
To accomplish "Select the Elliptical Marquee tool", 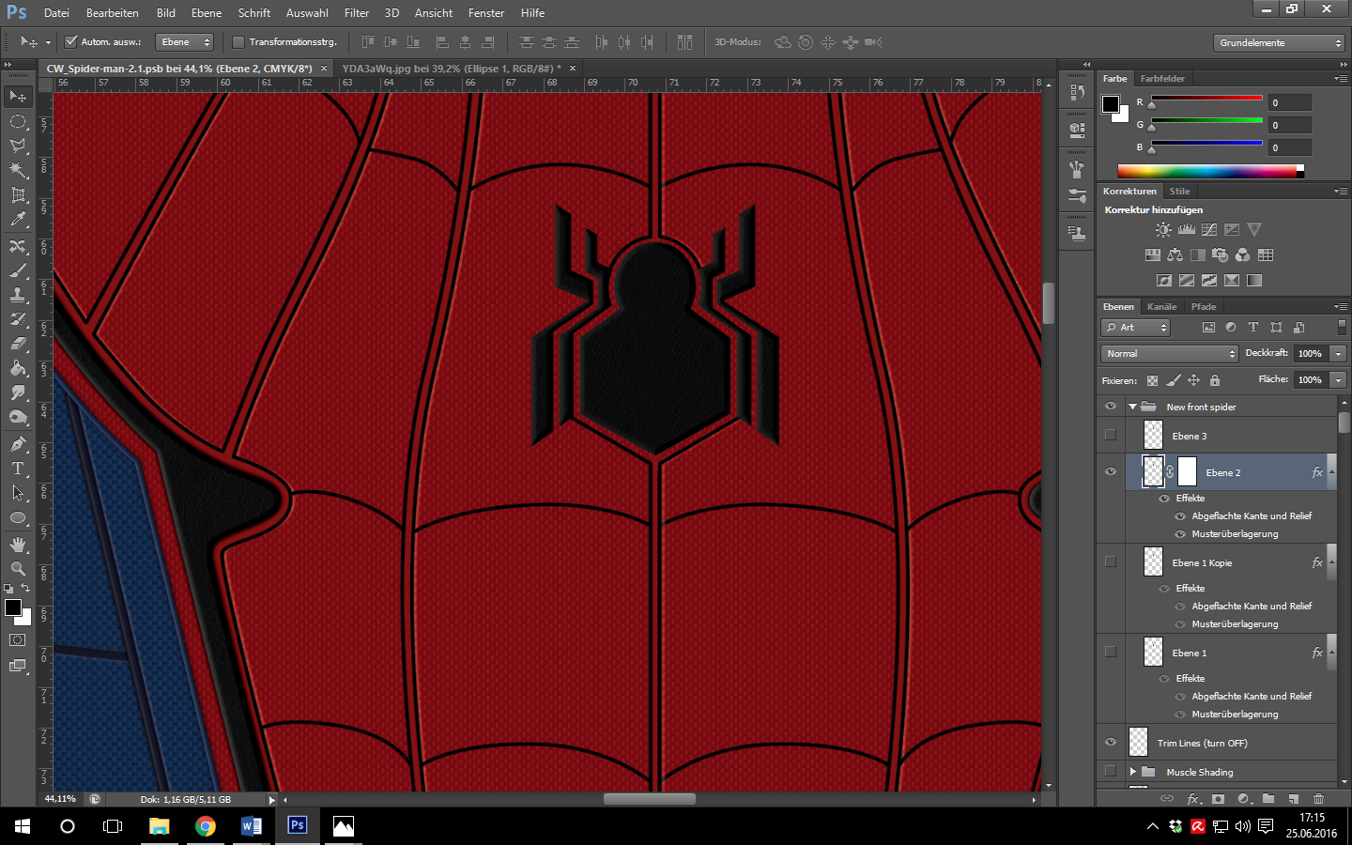I will pos(18,121).
